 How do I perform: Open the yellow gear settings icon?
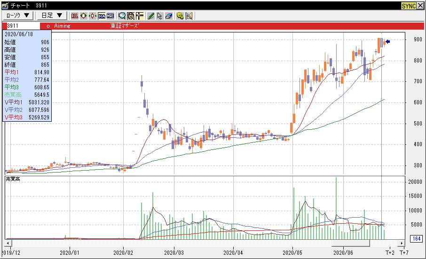click(x=180, y=16)
